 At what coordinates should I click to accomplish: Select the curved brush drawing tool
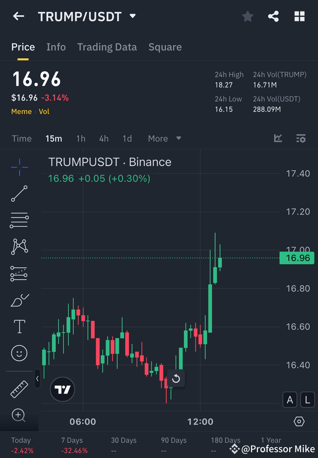(x=19, y=300)
